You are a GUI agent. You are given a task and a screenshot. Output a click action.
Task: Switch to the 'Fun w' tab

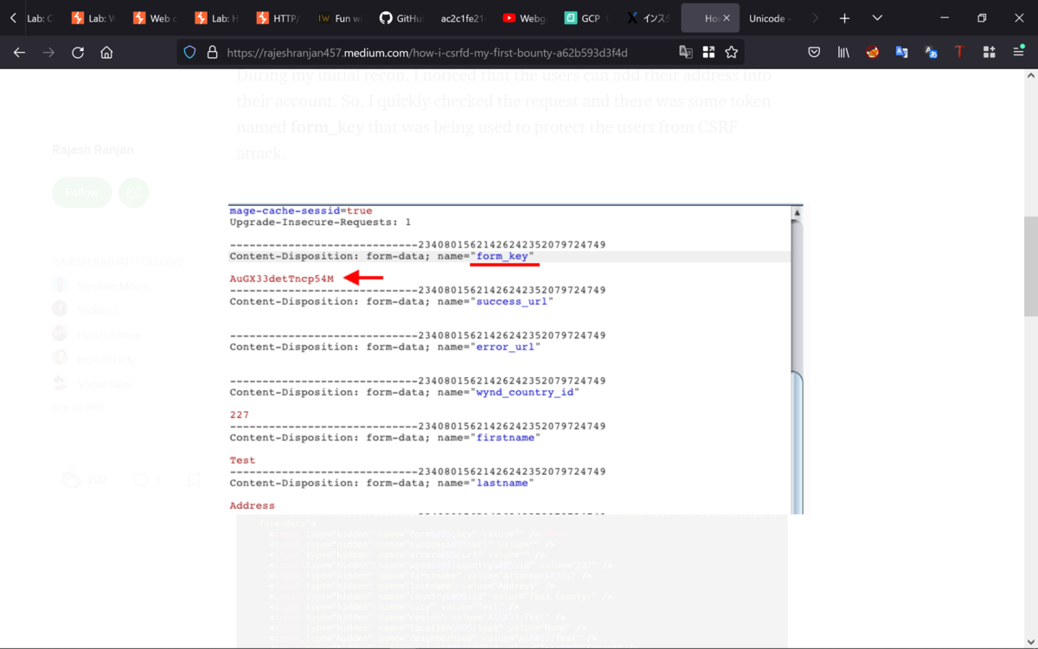click(x=339, y=18)
